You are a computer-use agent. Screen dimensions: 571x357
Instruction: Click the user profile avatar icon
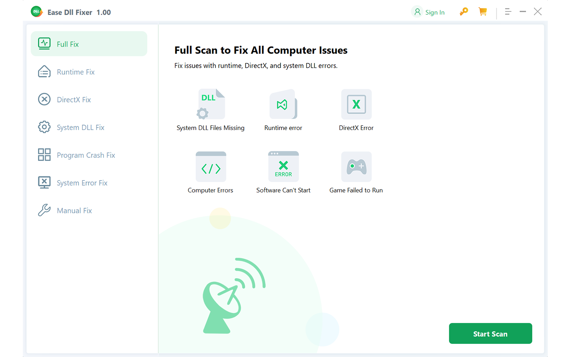pyautogui.click(x=417, y=12)
